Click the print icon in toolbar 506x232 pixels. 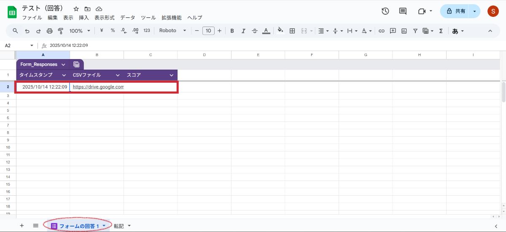[x=50, y=31]
